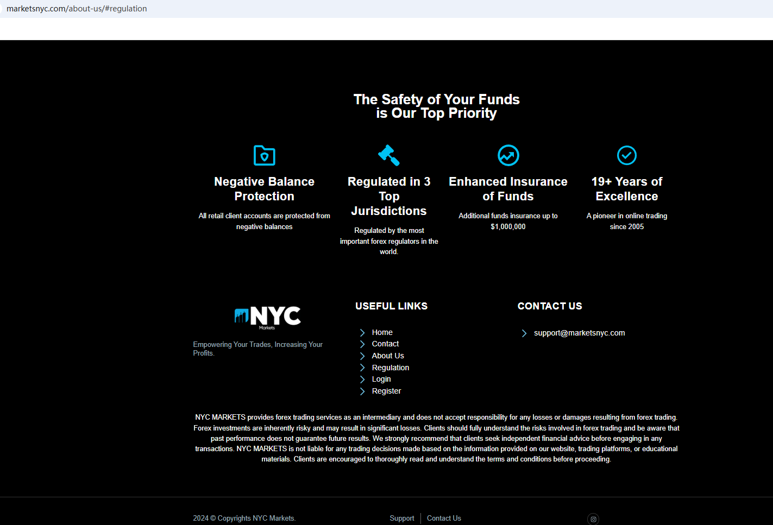Click the chevron beside support email
This screenshot has height=525, width=773.
click(524, 333)
